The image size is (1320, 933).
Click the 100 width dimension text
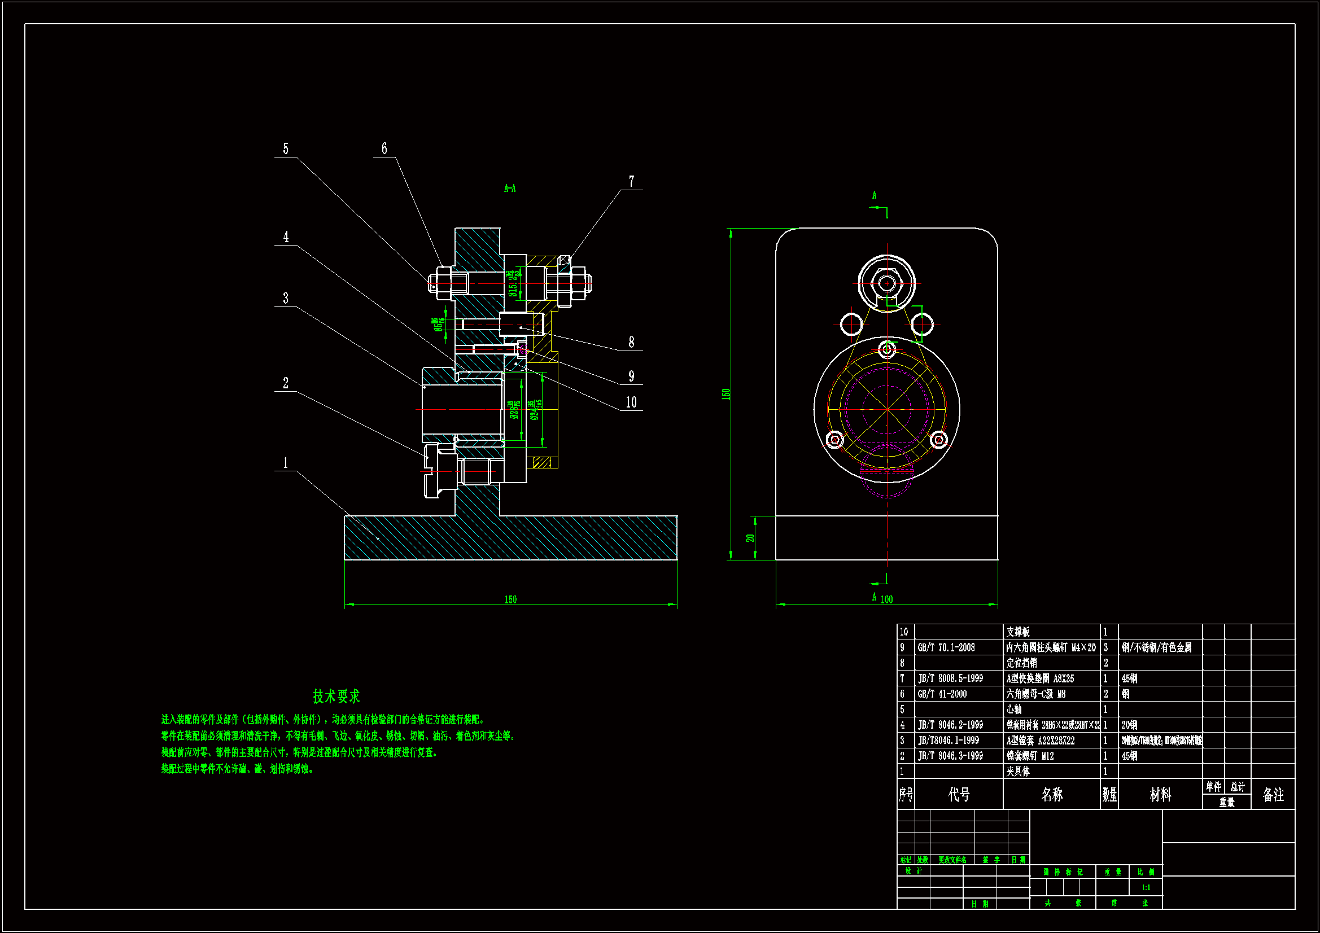pyautogui.click(x=886, y=599)
